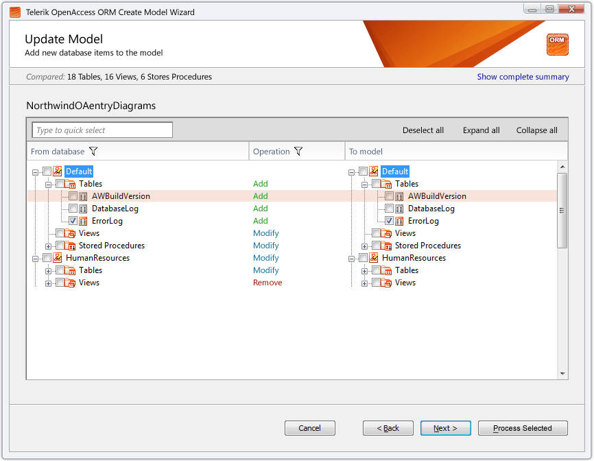The height and width of the screenshot is (461, 594).
Task: Click Views folder icon under Default, From database
Action: point(70,233)
